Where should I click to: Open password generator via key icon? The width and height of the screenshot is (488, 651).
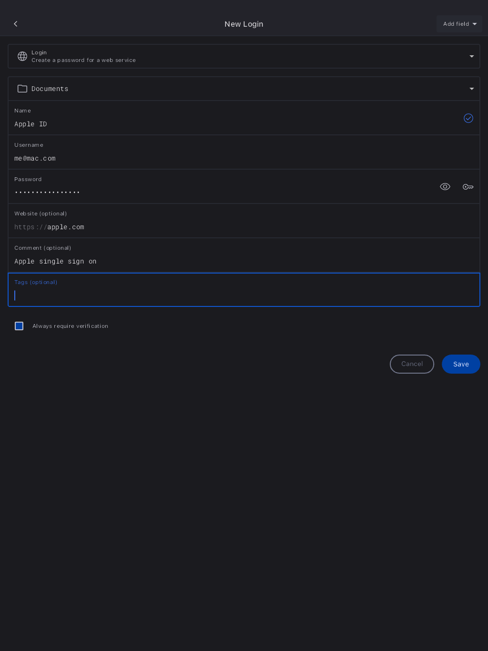pos(468,187)
